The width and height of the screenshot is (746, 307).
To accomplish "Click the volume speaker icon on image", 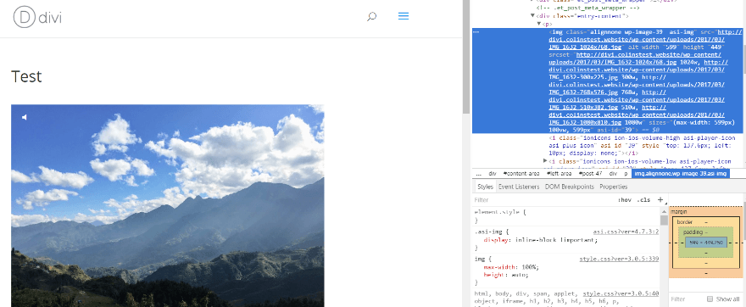I will coord(25,117).
